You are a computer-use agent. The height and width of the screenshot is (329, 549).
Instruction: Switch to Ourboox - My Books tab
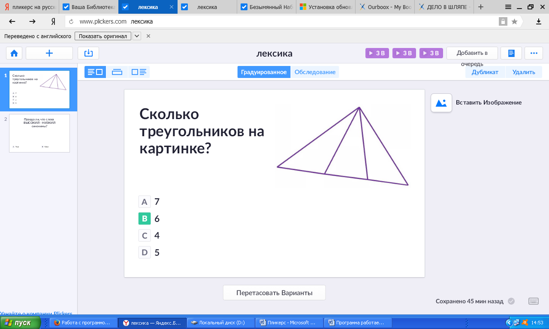point(385,7)
